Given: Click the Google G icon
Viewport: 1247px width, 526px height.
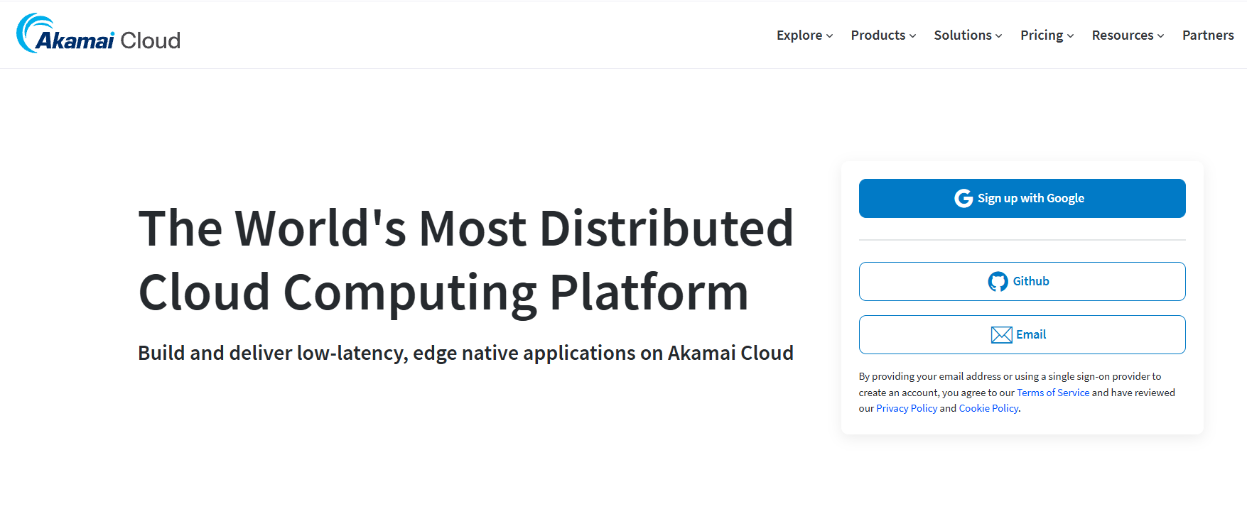Looking at the screenshot, I should tap(963, 198).
